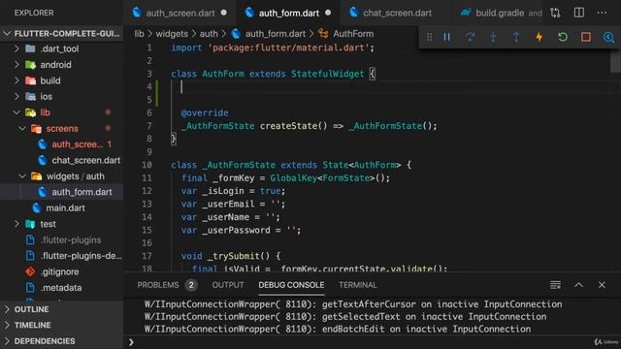
Task: Open editor more actions ellipsis menu
Action: click(602, 13)
